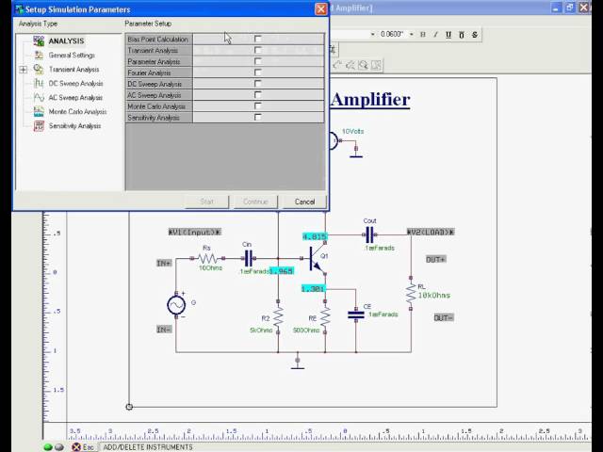
Task: Enable the Monte Carlo Analysis checkbox
Action: click(257, 105)
